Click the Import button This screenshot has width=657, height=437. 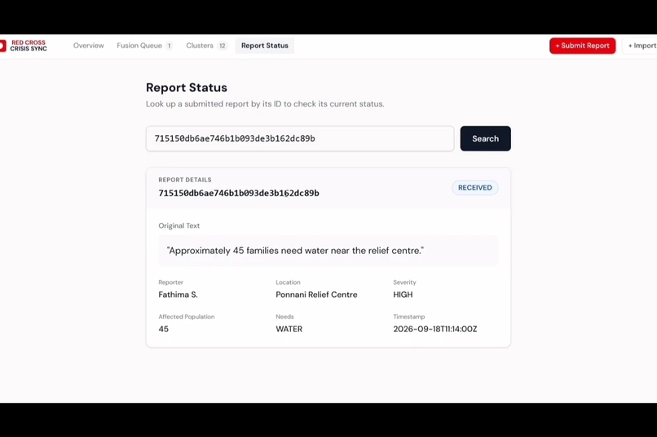(641, 46)
